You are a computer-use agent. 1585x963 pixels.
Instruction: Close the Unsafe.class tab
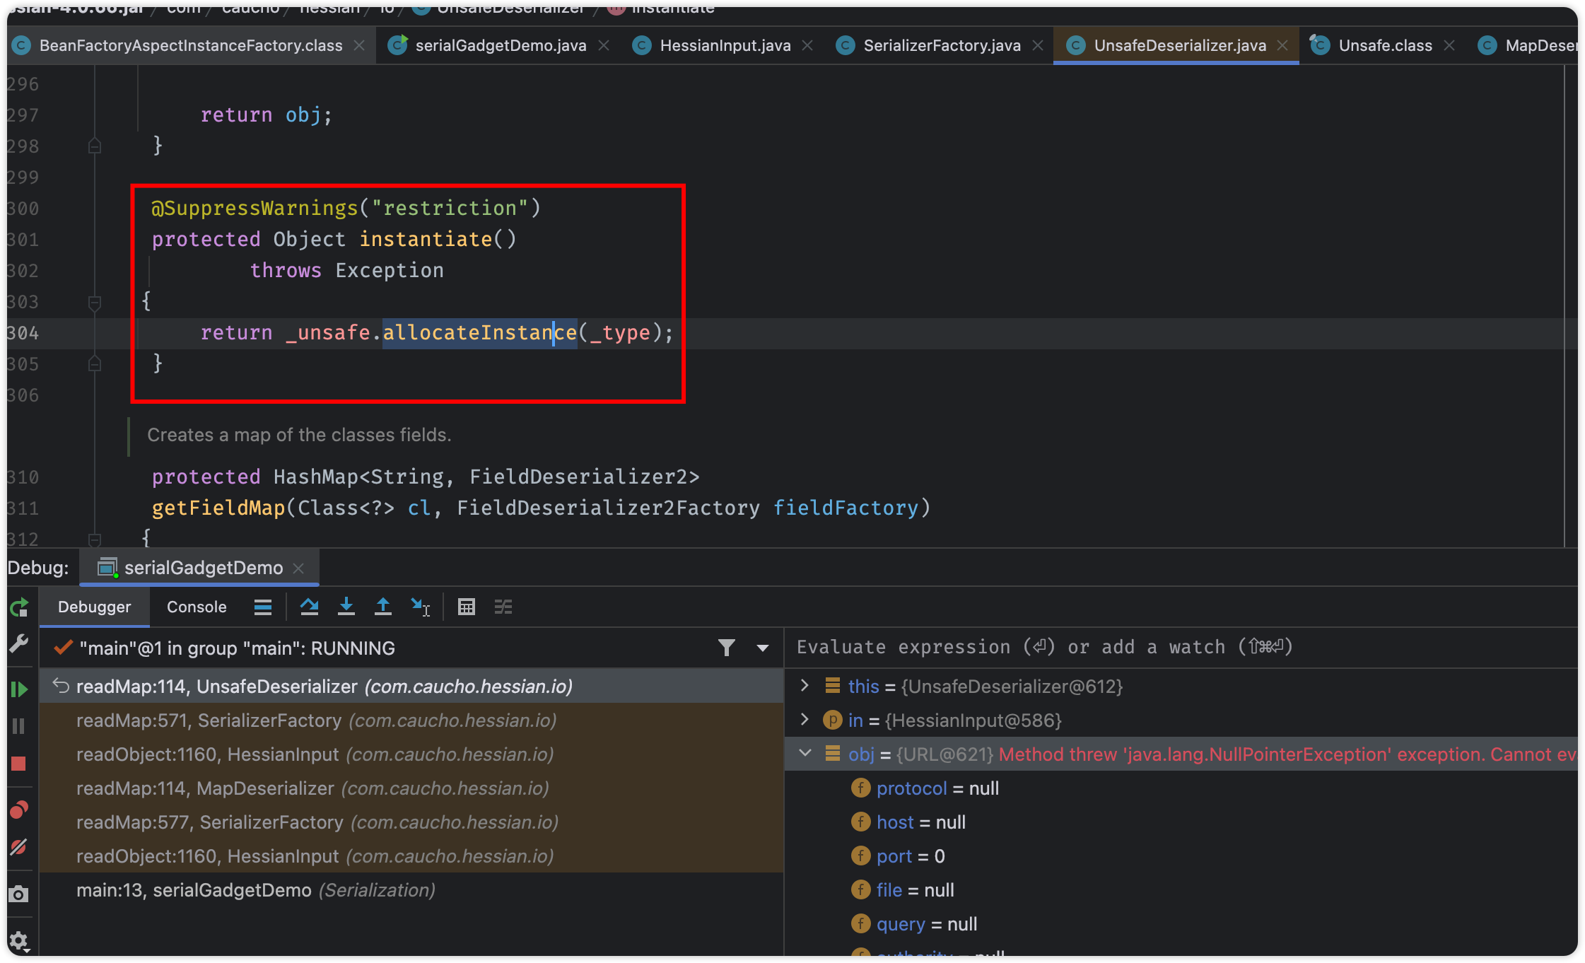coord(1449,45)
